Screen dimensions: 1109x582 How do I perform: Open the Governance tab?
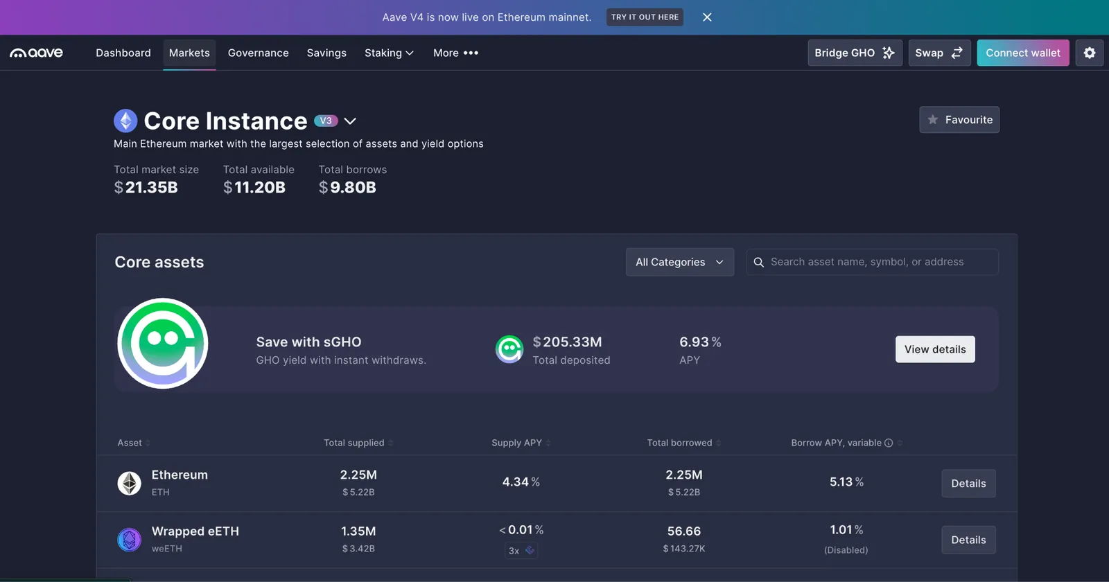pyautogui.click(x=259, y=53)
